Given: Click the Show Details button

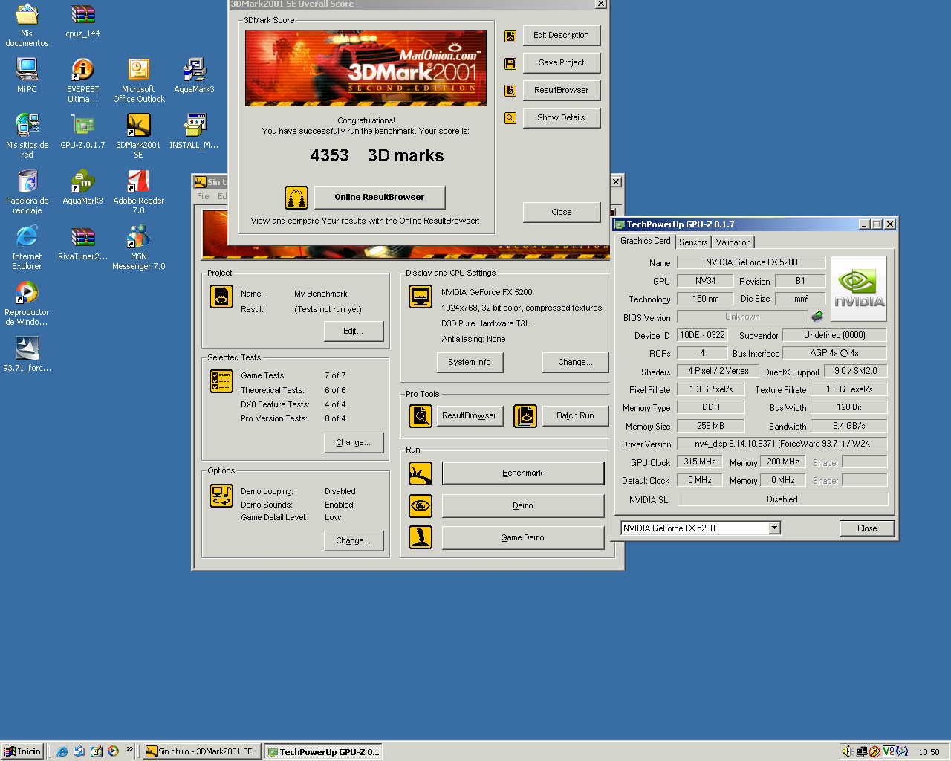Looking at the screenshot, I should 561,118.
